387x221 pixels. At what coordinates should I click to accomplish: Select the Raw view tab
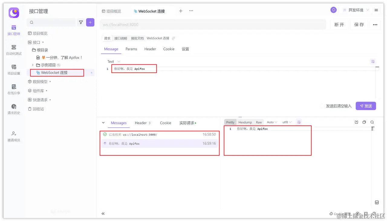pyautogui.click(x=259, y=122)
